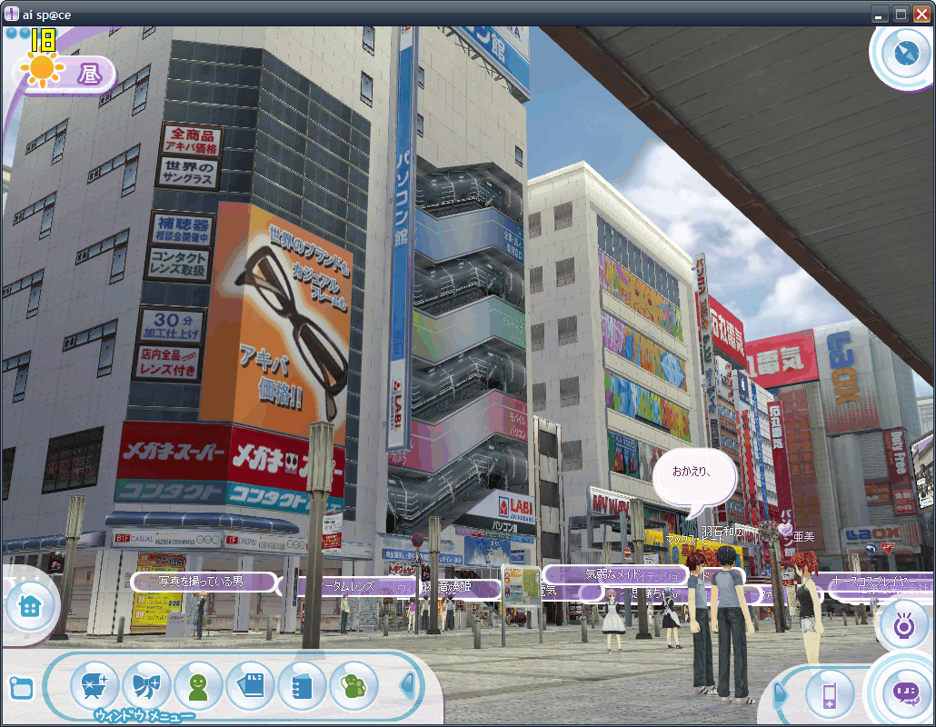Click the 亜美 character name label
Image resolution: width=936 pixels, height=727 pixels.
pyautogui.click(x=803, y=536)
